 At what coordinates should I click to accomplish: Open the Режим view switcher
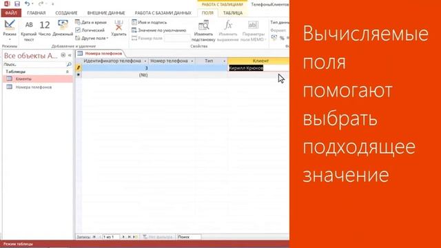[x=10, y=31]
